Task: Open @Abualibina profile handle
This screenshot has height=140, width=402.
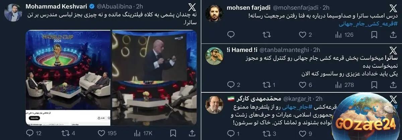Action: click(x=115, y=6)
